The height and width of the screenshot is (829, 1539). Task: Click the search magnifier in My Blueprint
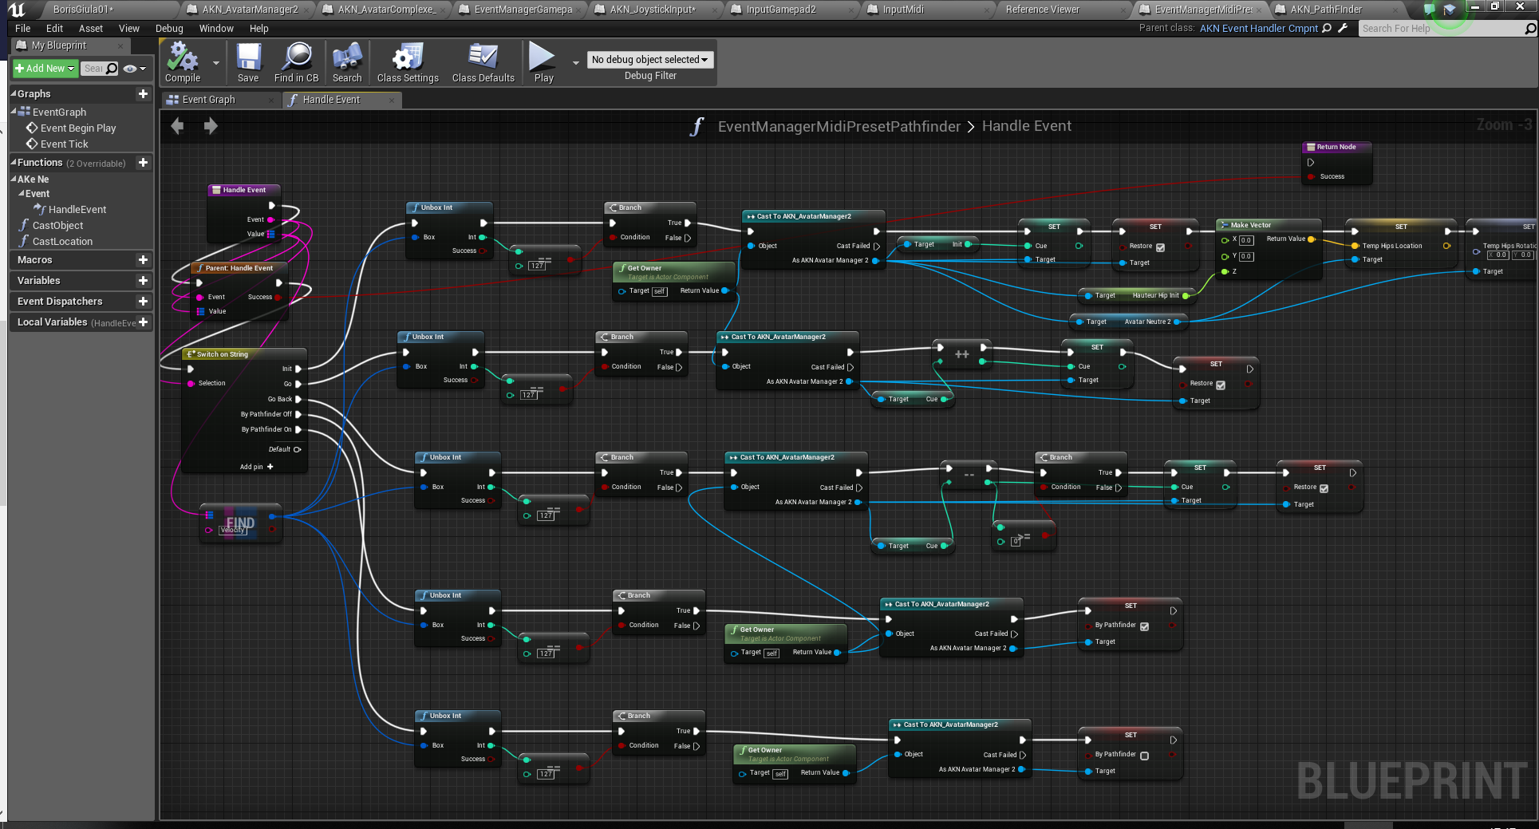(x=112, y=69)
